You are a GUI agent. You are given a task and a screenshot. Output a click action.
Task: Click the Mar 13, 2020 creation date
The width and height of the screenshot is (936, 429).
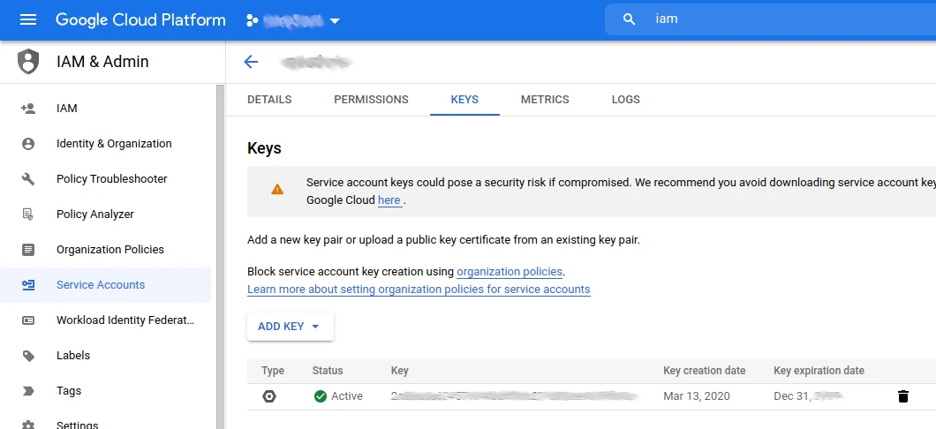point(697,396)
